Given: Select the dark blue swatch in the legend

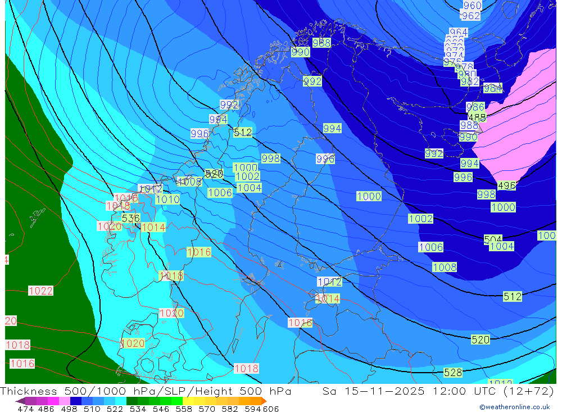Looking at the screenshot, I should pos(76,401).
